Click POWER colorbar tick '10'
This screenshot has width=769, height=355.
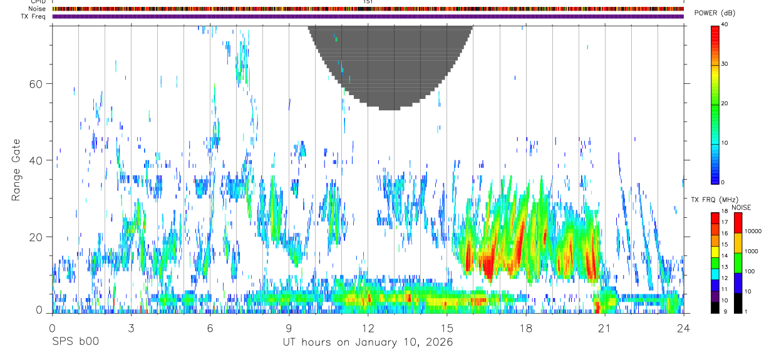pyautogui.click(x=725, y=143)
